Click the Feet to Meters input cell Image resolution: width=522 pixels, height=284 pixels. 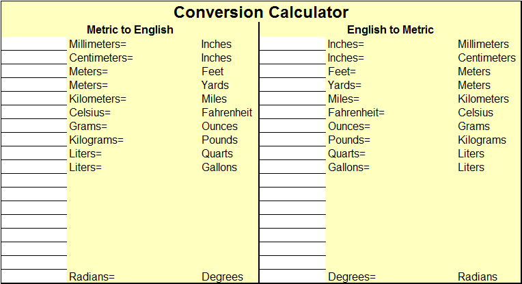point(292,71)
